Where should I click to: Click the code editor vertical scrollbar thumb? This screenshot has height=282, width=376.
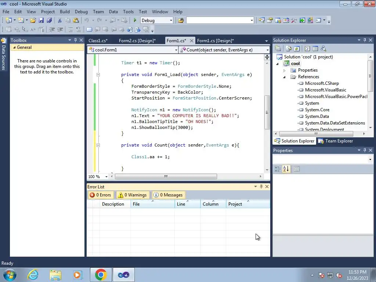[267, 112]
